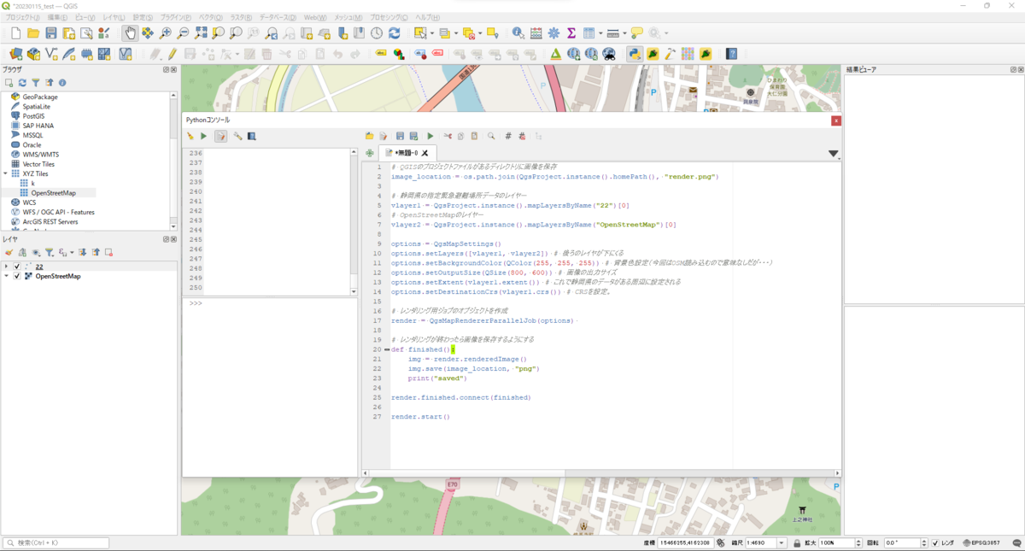Viewport: 1025px width, 551px height.
Task: Run command in Python console left toolbar
Action: coord(203,136)
